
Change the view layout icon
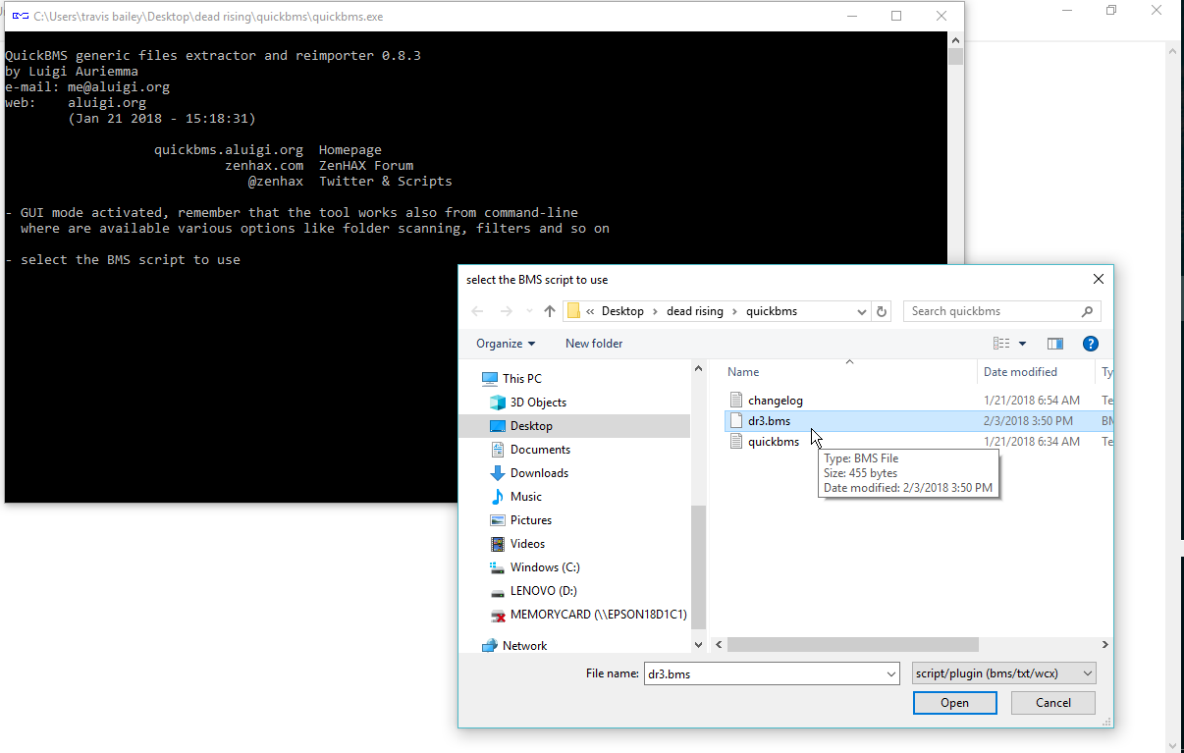[1001, 344]
